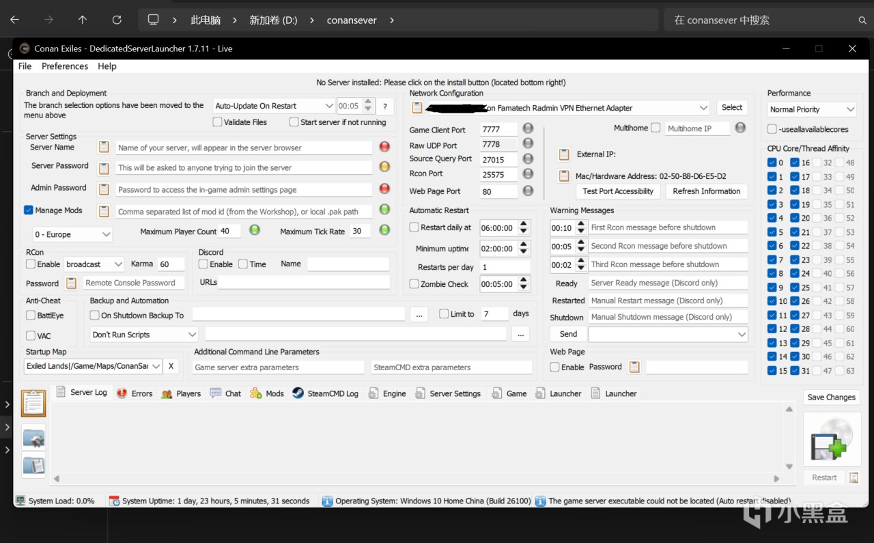Screen dimensions: 874x543
Task: Open the Help menu
Action: pos(107,66)
